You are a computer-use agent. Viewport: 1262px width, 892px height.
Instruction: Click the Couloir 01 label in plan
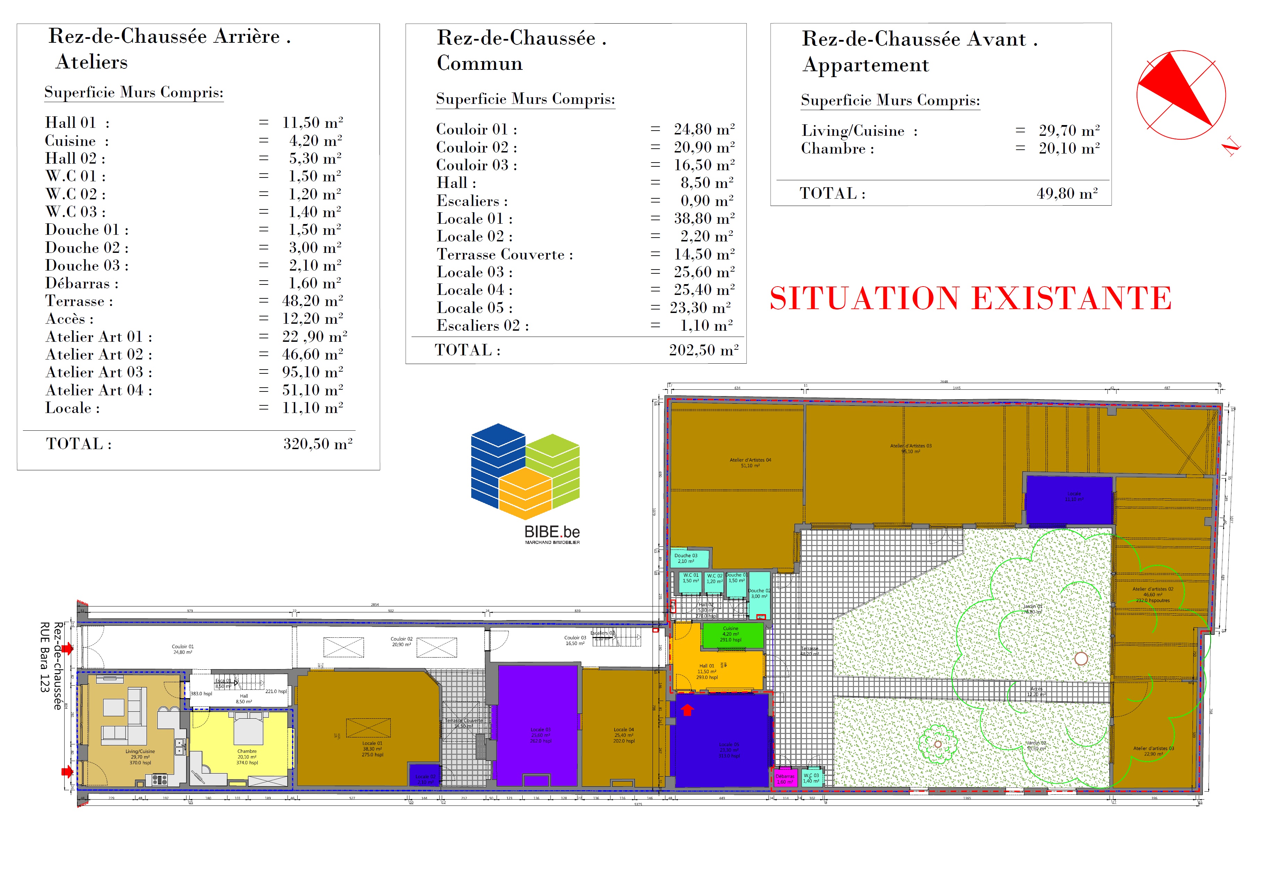pyautogui.click(x=182, y=647)
